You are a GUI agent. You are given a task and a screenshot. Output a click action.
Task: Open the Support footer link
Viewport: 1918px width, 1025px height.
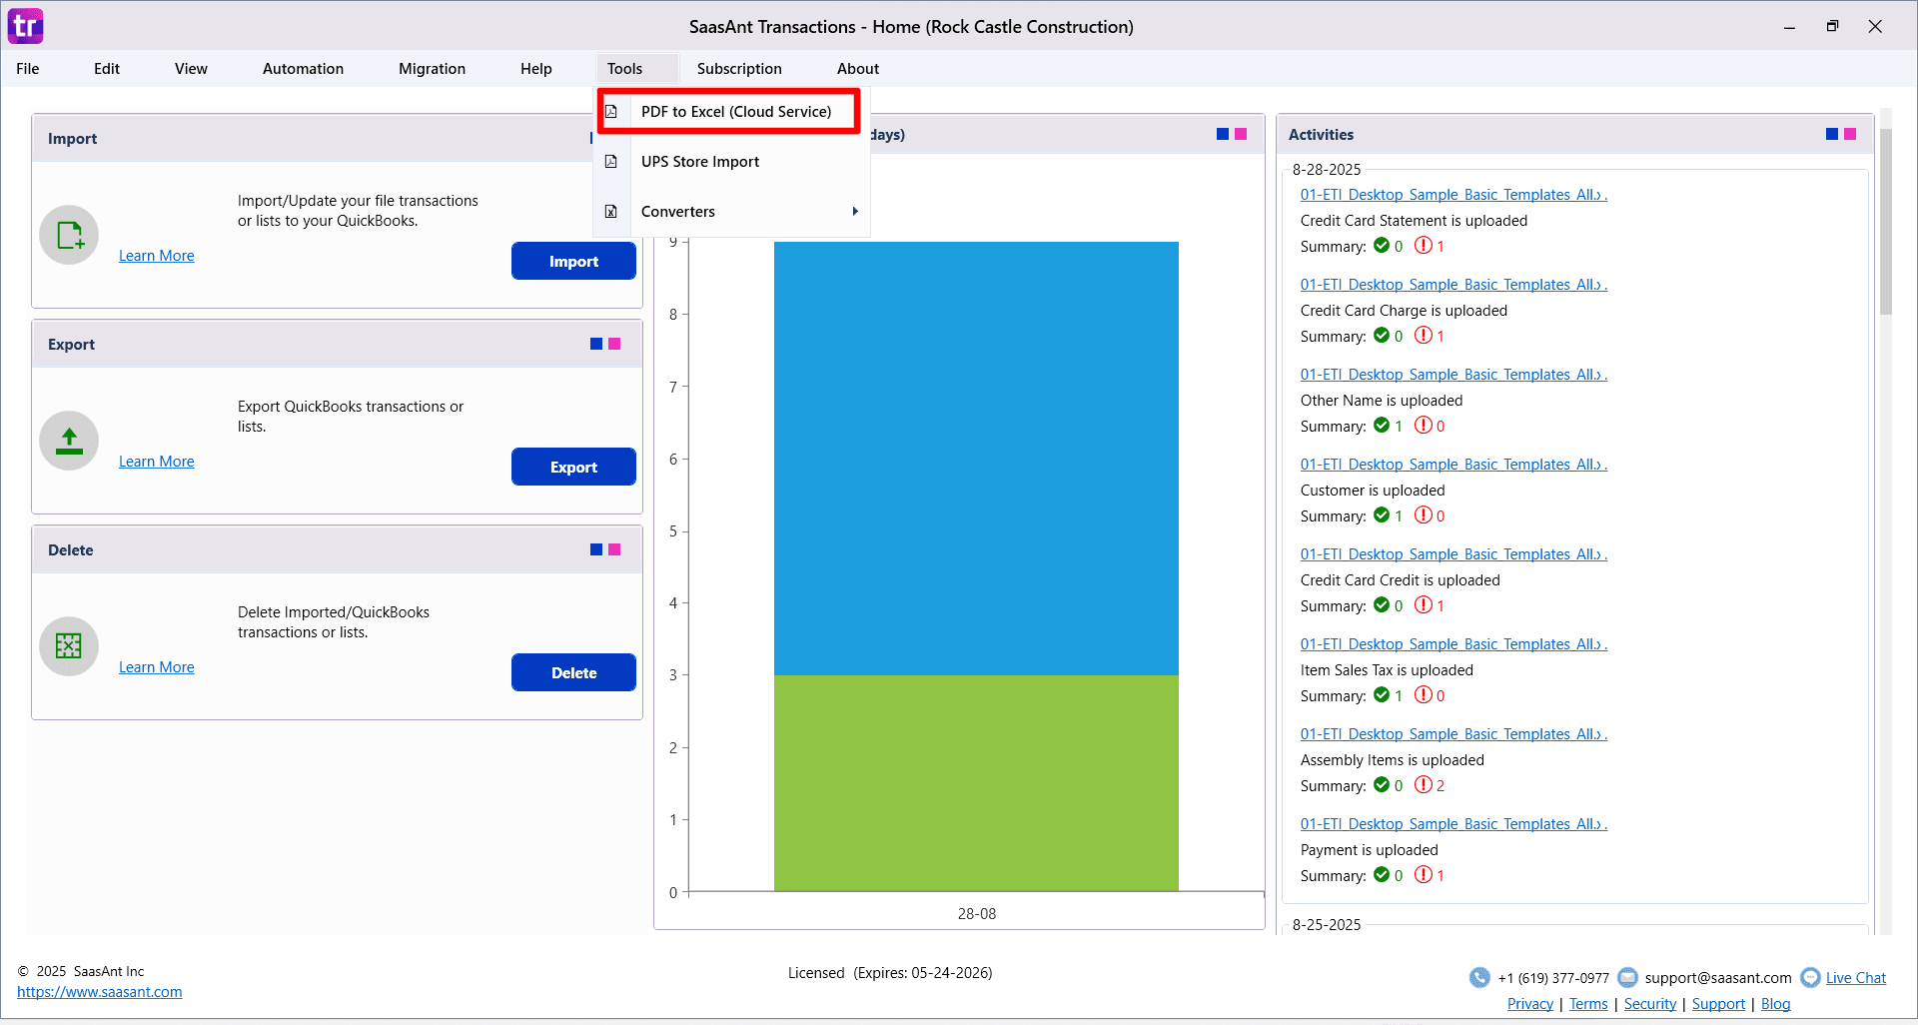click(1718, 1004)
